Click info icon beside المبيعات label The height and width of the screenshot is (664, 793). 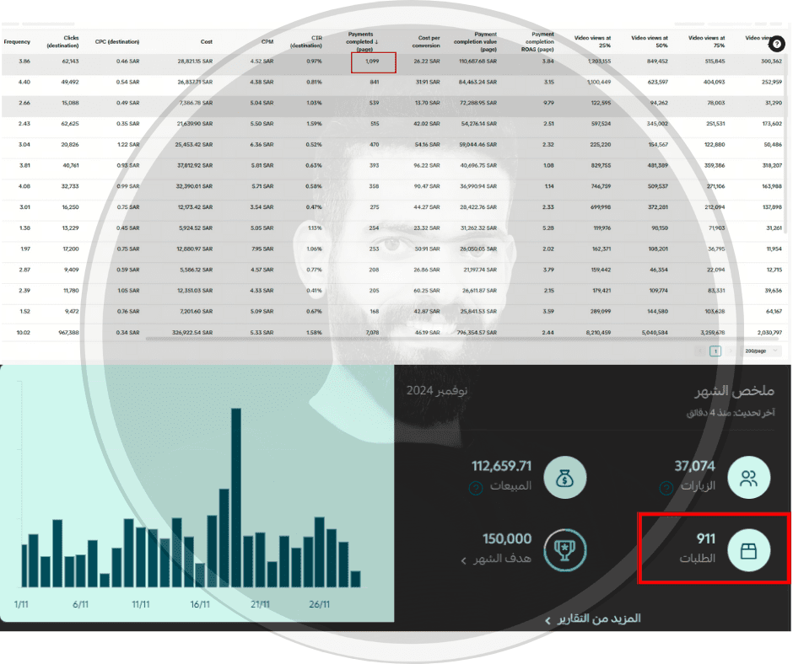coord(476,488)
